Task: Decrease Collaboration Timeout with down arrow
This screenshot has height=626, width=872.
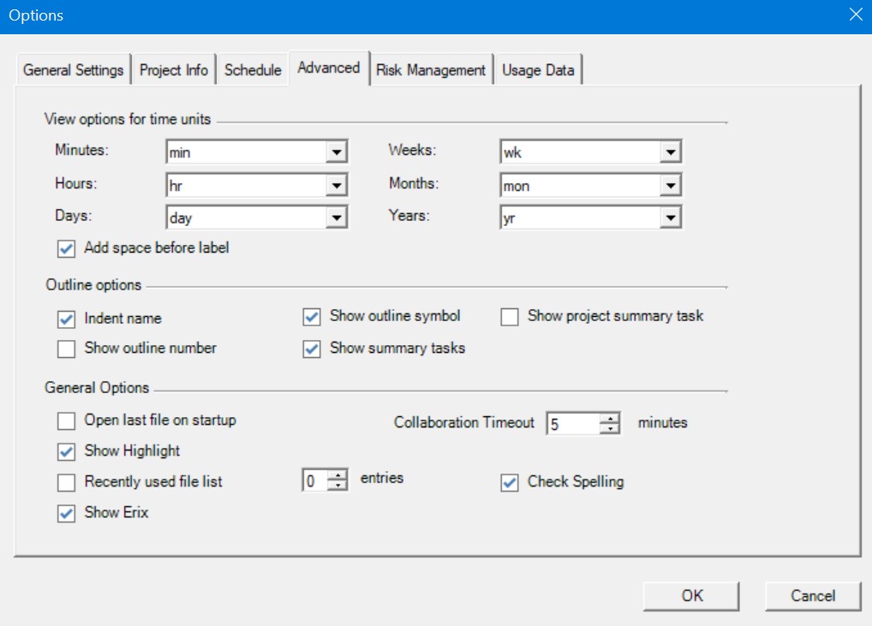Action: 610,429
